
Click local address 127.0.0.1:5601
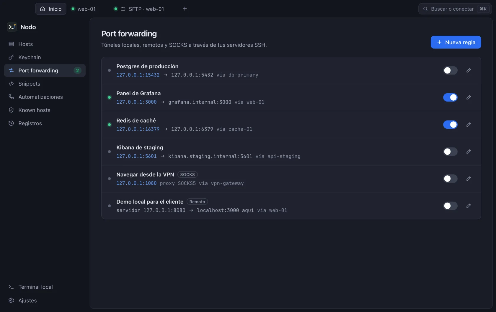click(x=136, y=156)
